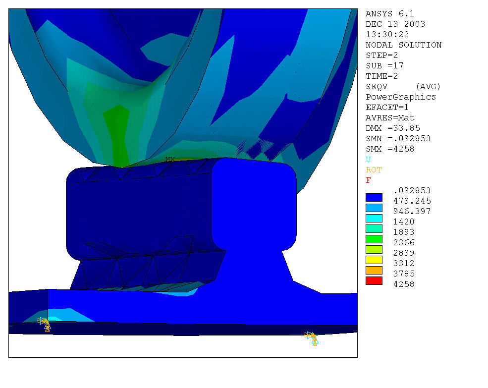Click the legend value '473.245'
The width and height of the screenshot is (488, 388).
point(412,201)
